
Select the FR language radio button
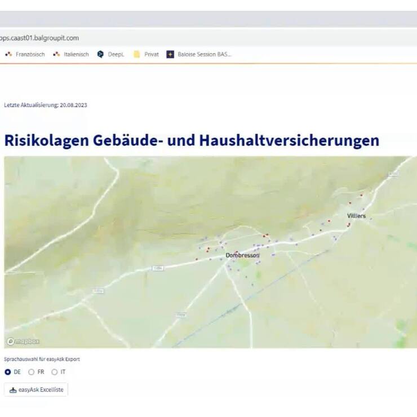click(32, 372)
